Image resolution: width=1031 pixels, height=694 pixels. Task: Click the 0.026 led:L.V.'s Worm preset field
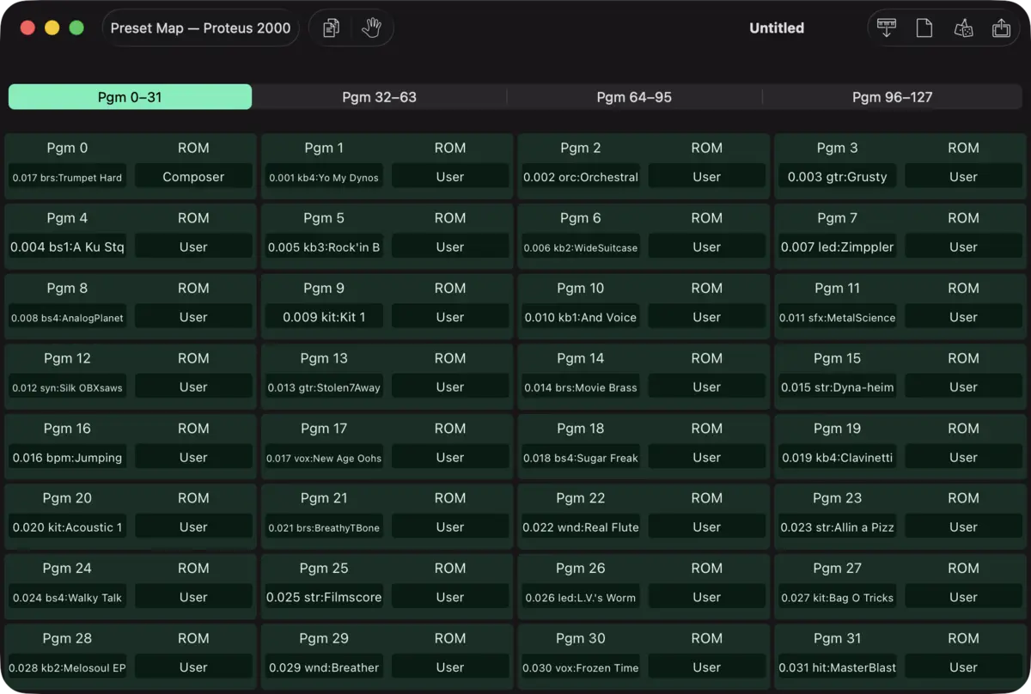pos(581,598)
